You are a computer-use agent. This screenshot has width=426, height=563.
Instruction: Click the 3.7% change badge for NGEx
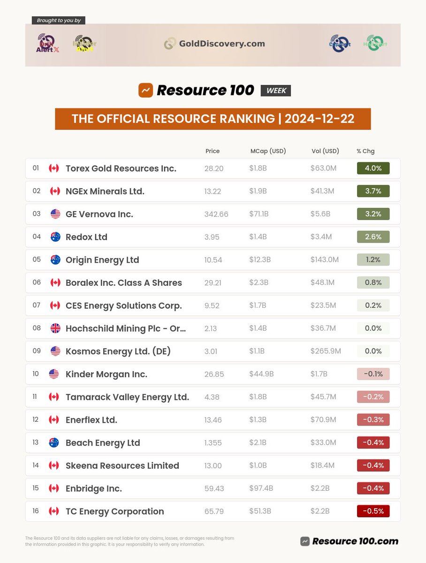373,191
